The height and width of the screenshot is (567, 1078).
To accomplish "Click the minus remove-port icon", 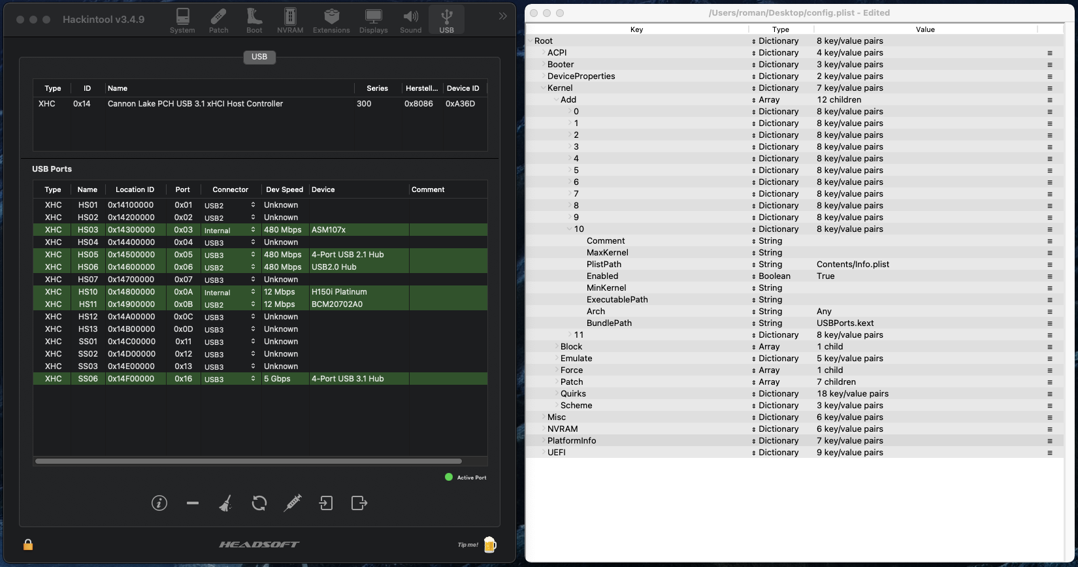I will pyautogui.click(x=193, y=503).
